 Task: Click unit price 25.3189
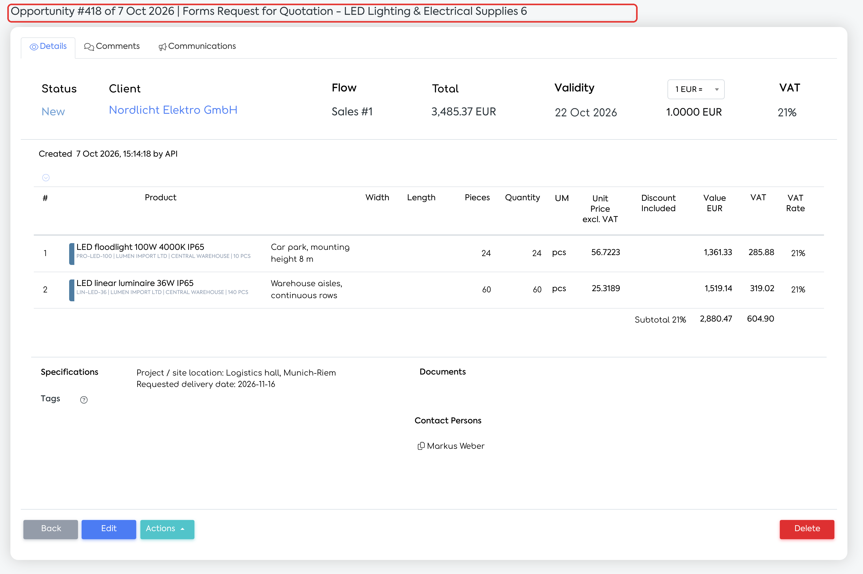click(606, 289)
